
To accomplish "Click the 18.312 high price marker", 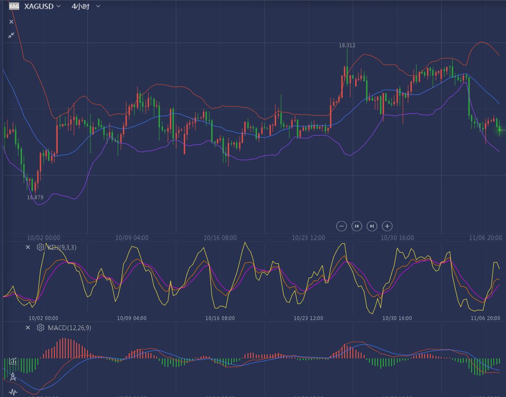I will tap(347, 45).
